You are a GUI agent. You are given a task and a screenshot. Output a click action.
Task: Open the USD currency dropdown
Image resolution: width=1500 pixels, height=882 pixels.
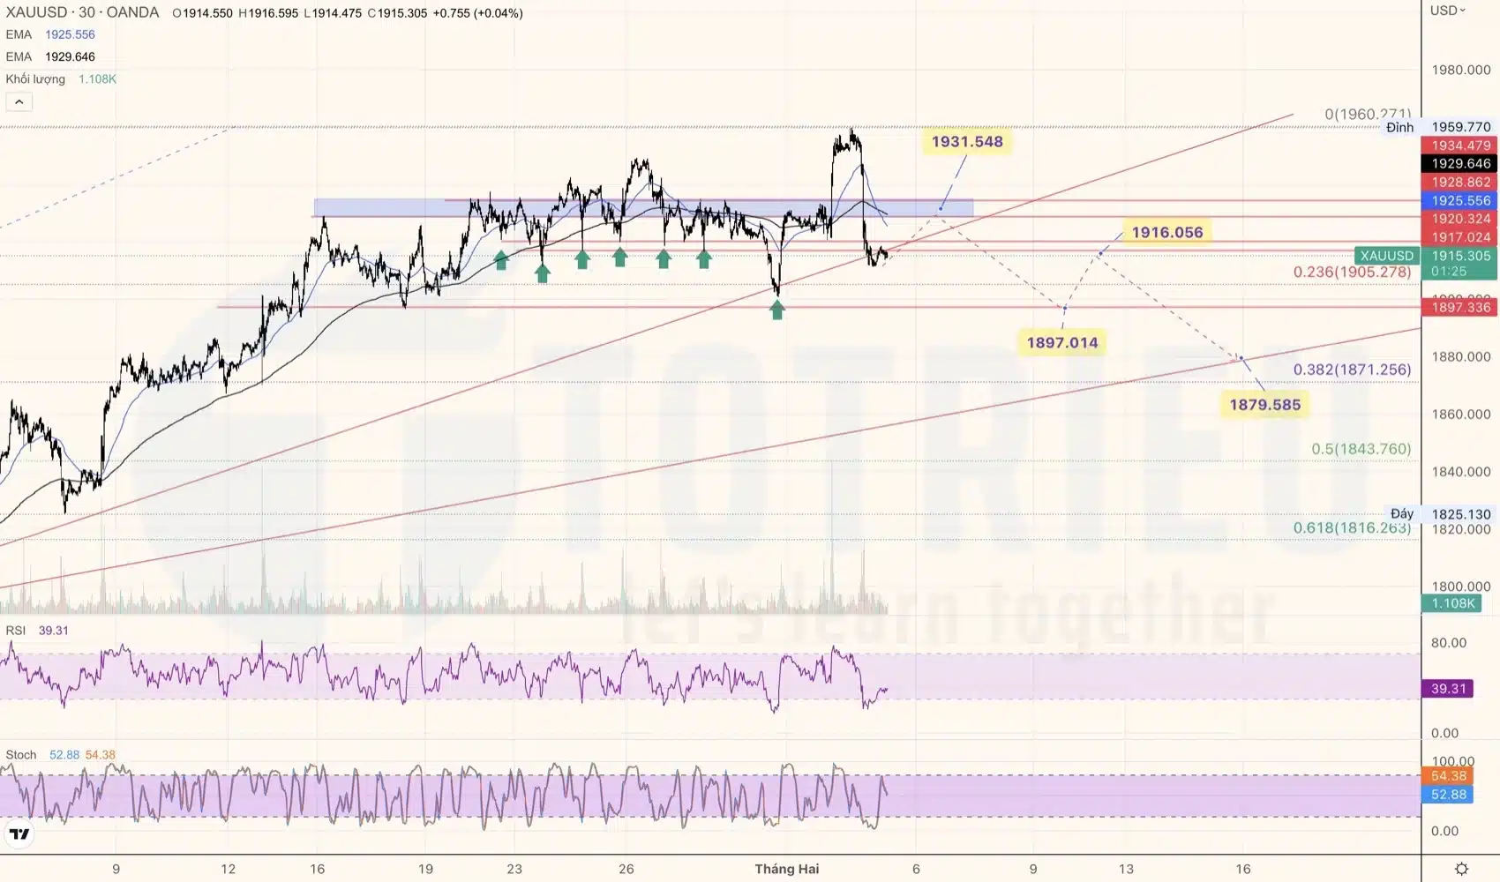1447,11
